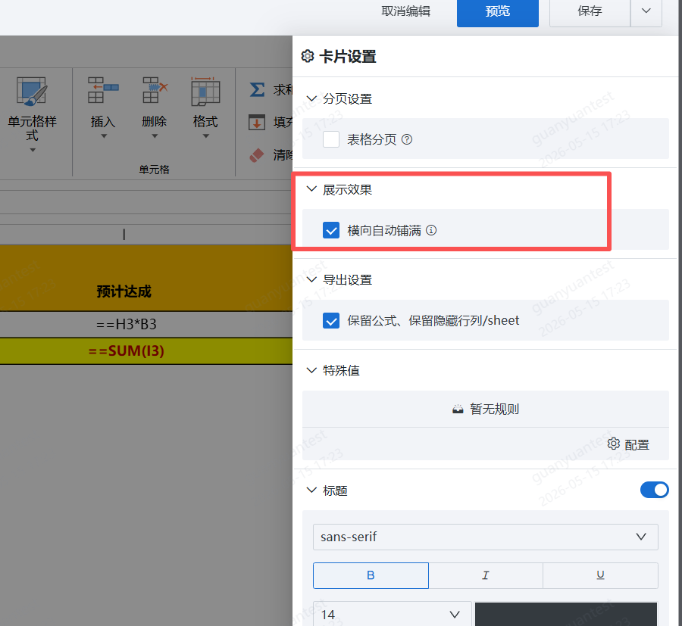Click the Delete (删除) cells icon
This screenshot has width=682, height=626.
coord(155,90)
